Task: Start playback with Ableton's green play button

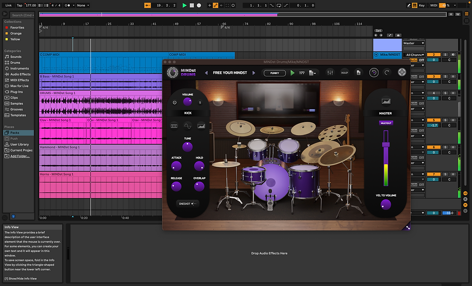Action: (x=184, y=5)
